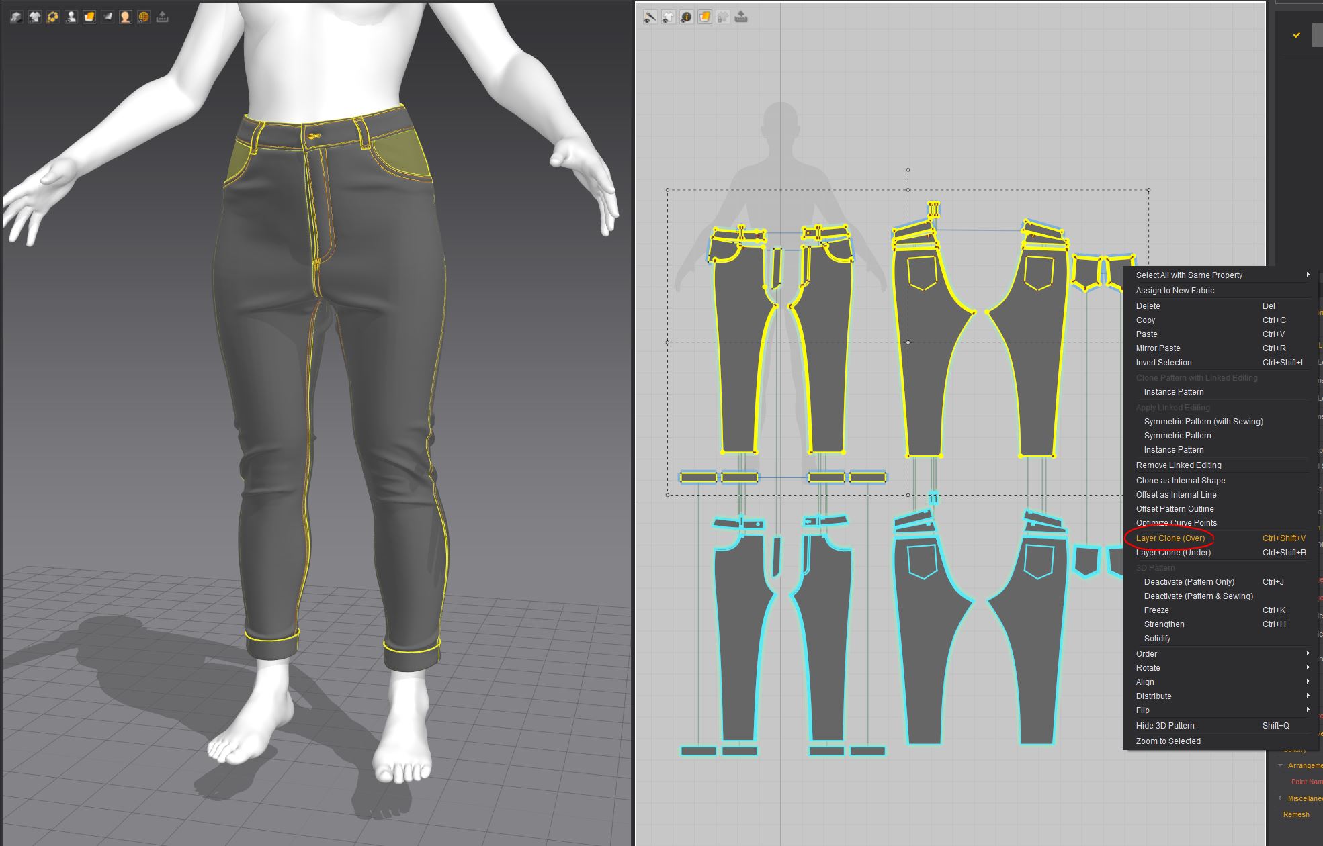The image size is (1323, 846).
Task: Click the orange grid sphere icon
Action: [x=144, y=17]
